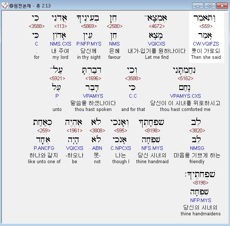
Task: Select the gloss 'though I'
Action: tap(121, 162)
